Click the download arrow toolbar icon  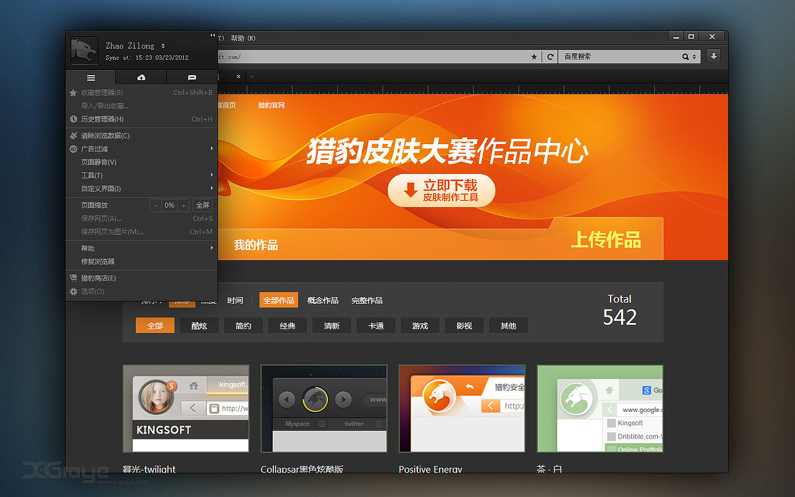(x=714, y=56)
